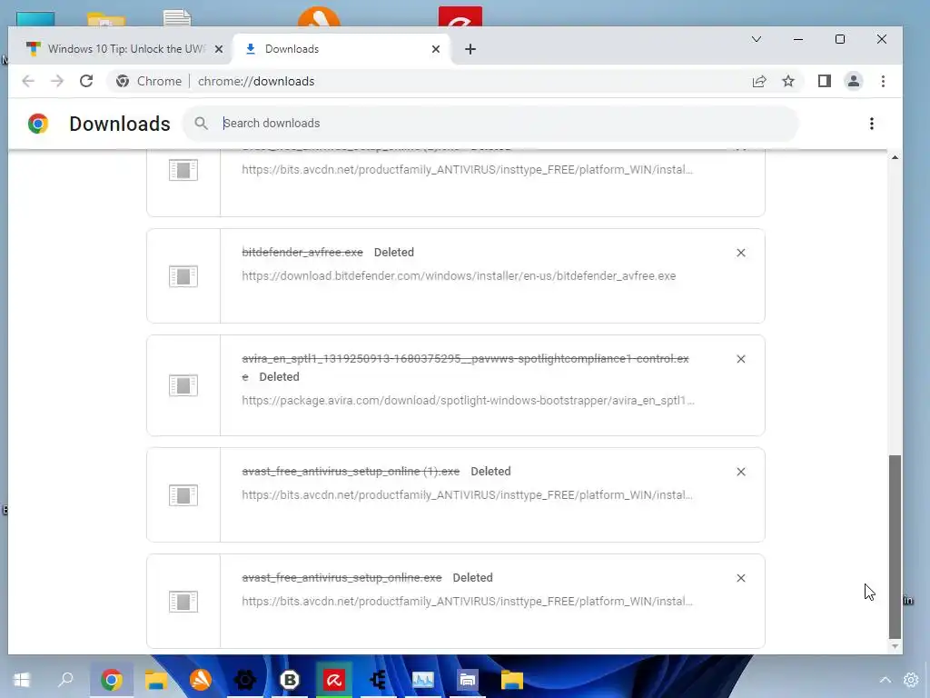Reload the downloads page
930x698 pixels.
pyautogui.click(x=86, y=81)
